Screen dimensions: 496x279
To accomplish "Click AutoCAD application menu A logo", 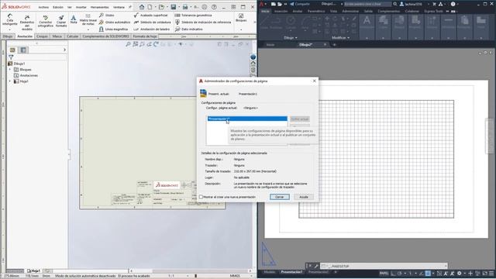I will [x=262, y=4].
